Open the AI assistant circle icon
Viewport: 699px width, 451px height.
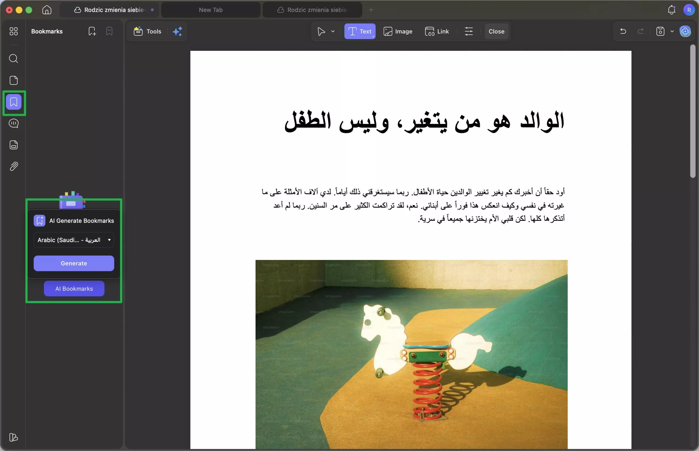(686, 31)
